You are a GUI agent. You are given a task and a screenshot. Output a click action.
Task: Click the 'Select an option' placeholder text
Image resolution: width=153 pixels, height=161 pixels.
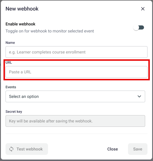[24, 96]
